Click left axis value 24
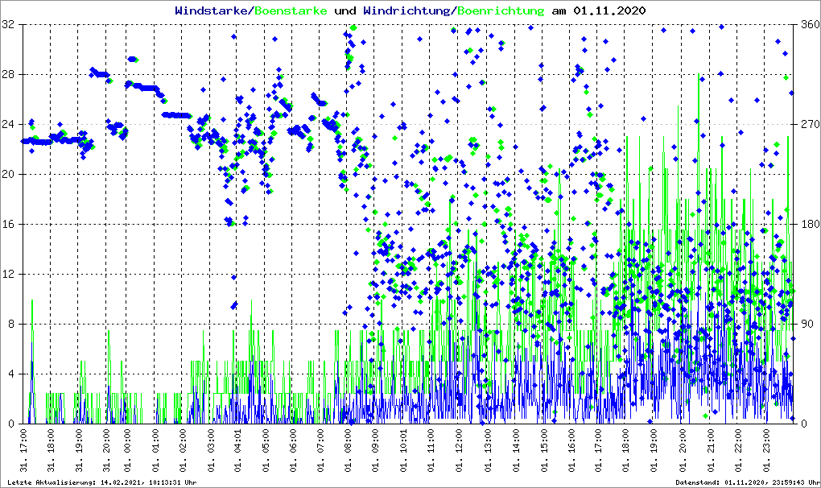Viewport: 821px width, 488px height. tap(8, 125)
